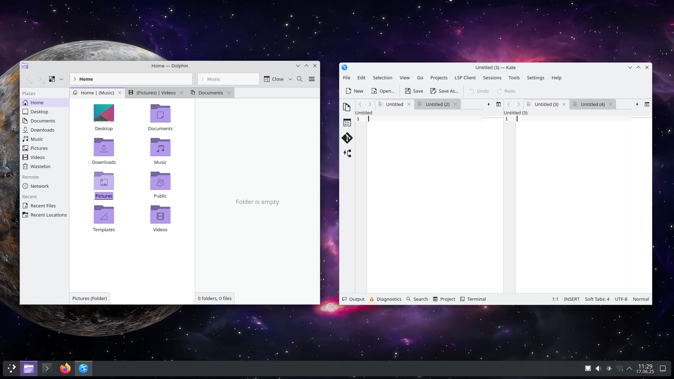This screenshot has height=379, width=674.
Task: Toggle the Project panel in Kate
Action: (444, 299)
